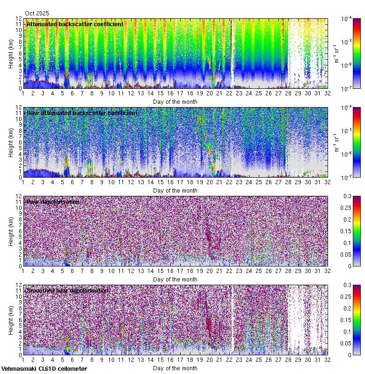Click the top colorbar's 'm-1 sr-1' unit label
Screen dimensions: 365x374
coord(336,54)
